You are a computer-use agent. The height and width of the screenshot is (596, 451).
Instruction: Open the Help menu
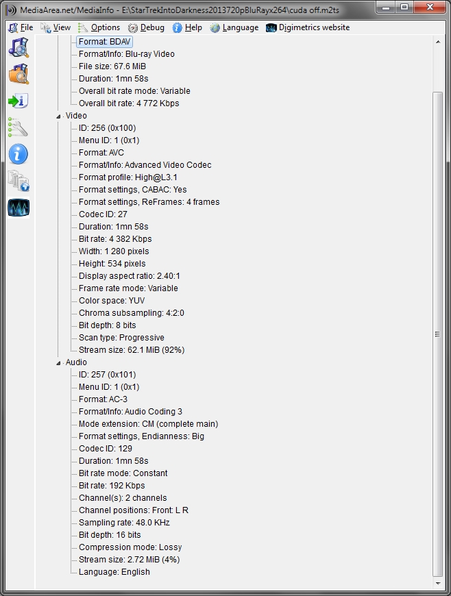point(187,27)
